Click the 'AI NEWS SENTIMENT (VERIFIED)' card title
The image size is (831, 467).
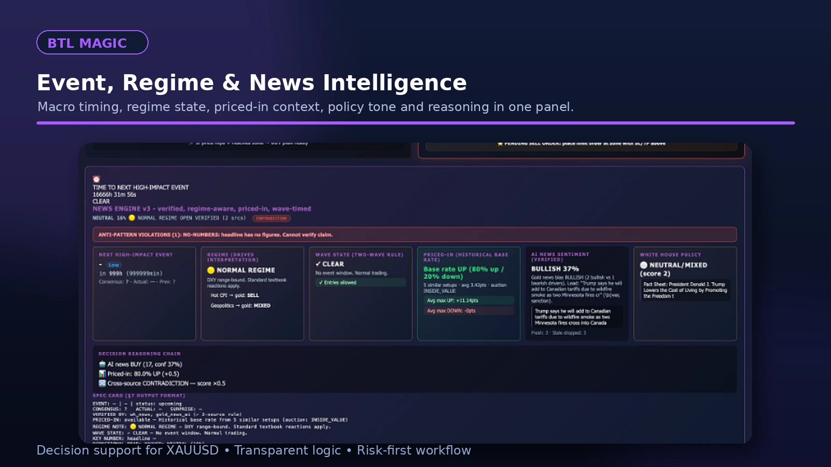pos(560,257)
